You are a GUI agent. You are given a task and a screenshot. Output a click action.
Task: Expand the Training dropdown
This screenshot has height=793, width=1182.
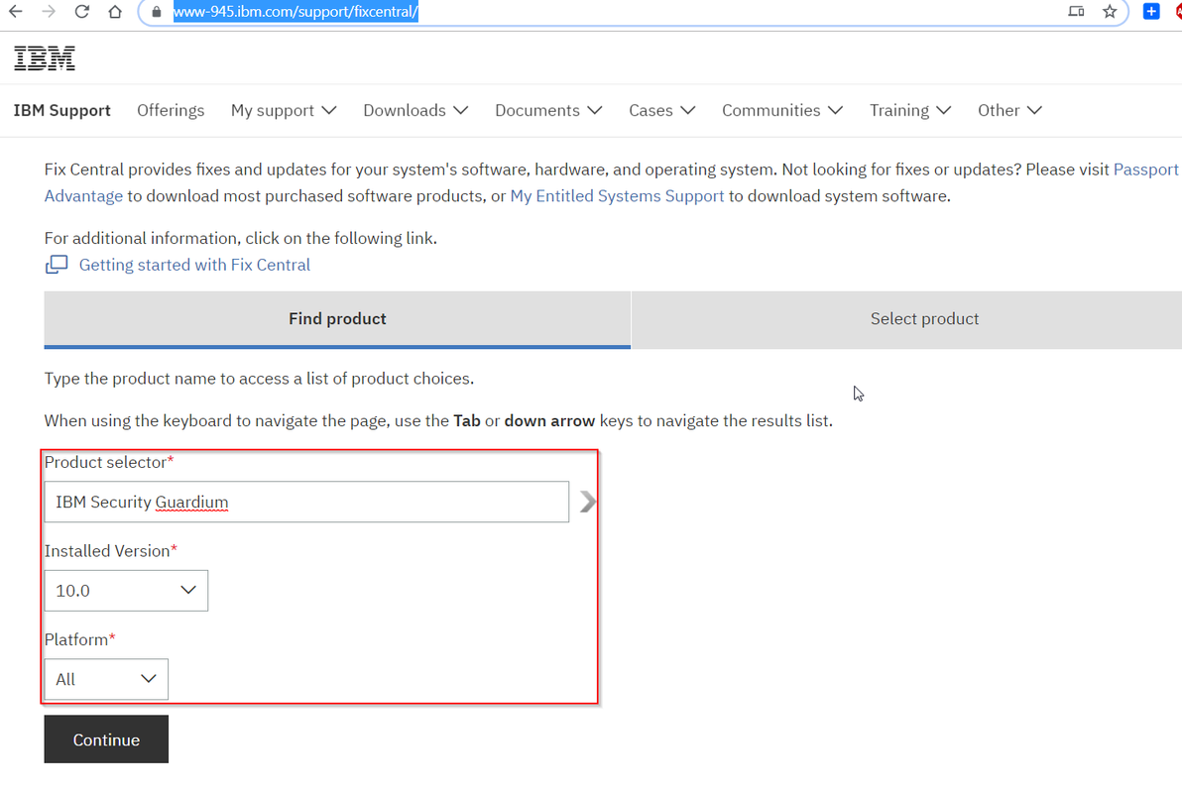(910, 110)
